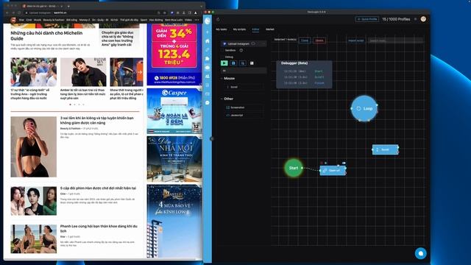Click the blue icon right of the save icon

point(243,63)
